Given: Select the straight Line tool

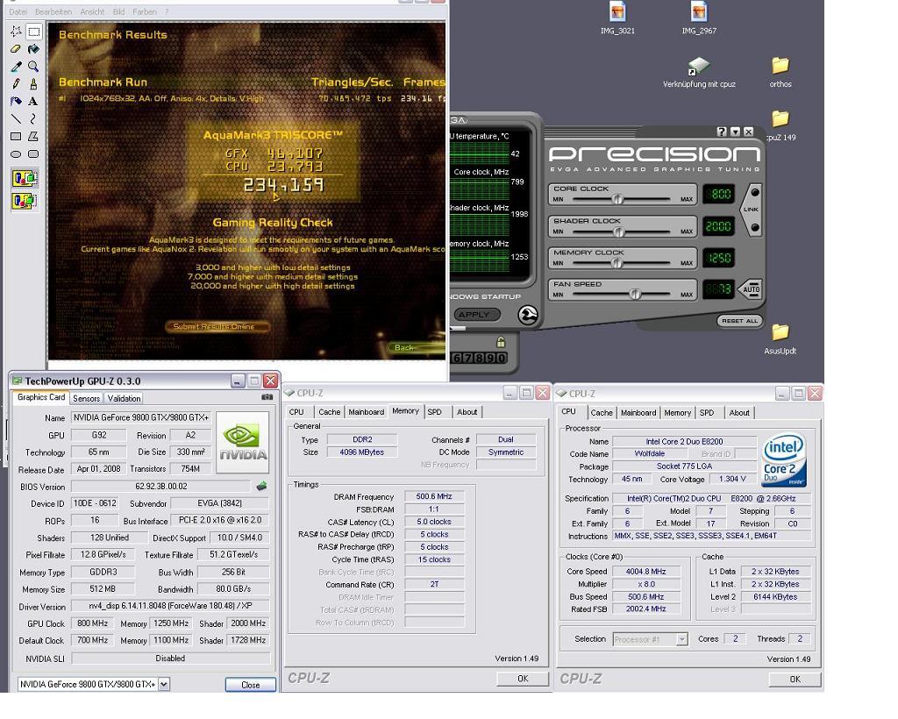Looking at the screenshot, I should pos(16,119).
